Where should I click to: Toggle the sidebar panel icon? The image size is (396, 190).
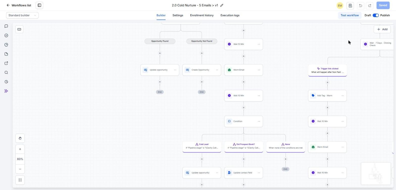[x=39, y=5]
